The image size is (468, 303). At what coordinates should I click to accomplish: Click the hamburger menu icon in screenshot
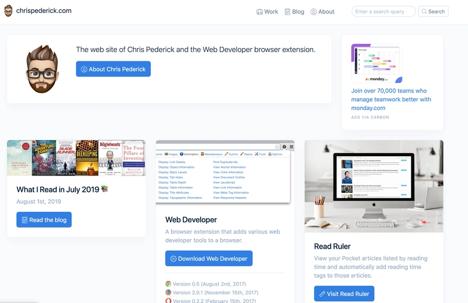tap(291, 147)
